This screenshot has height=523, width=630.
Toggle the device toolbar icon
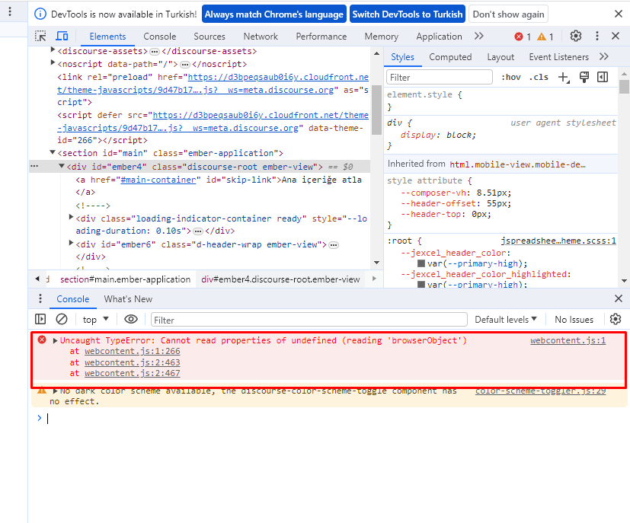62,36
